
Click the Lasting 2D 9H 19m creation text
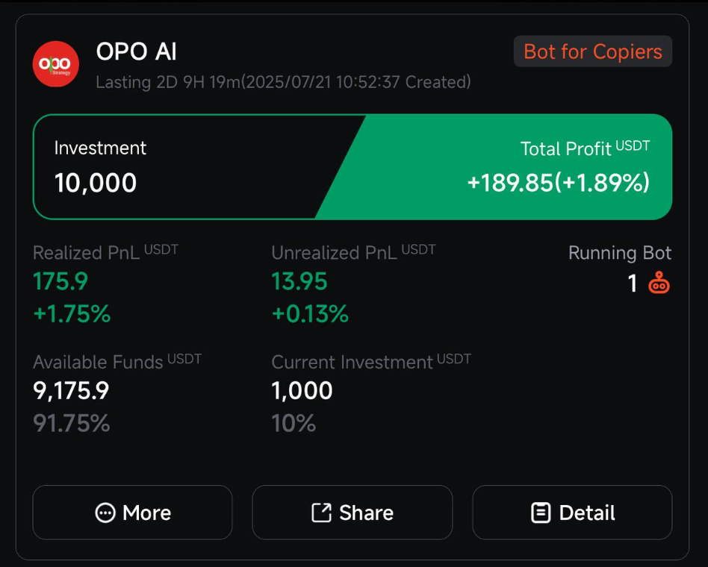click(284, 83)
